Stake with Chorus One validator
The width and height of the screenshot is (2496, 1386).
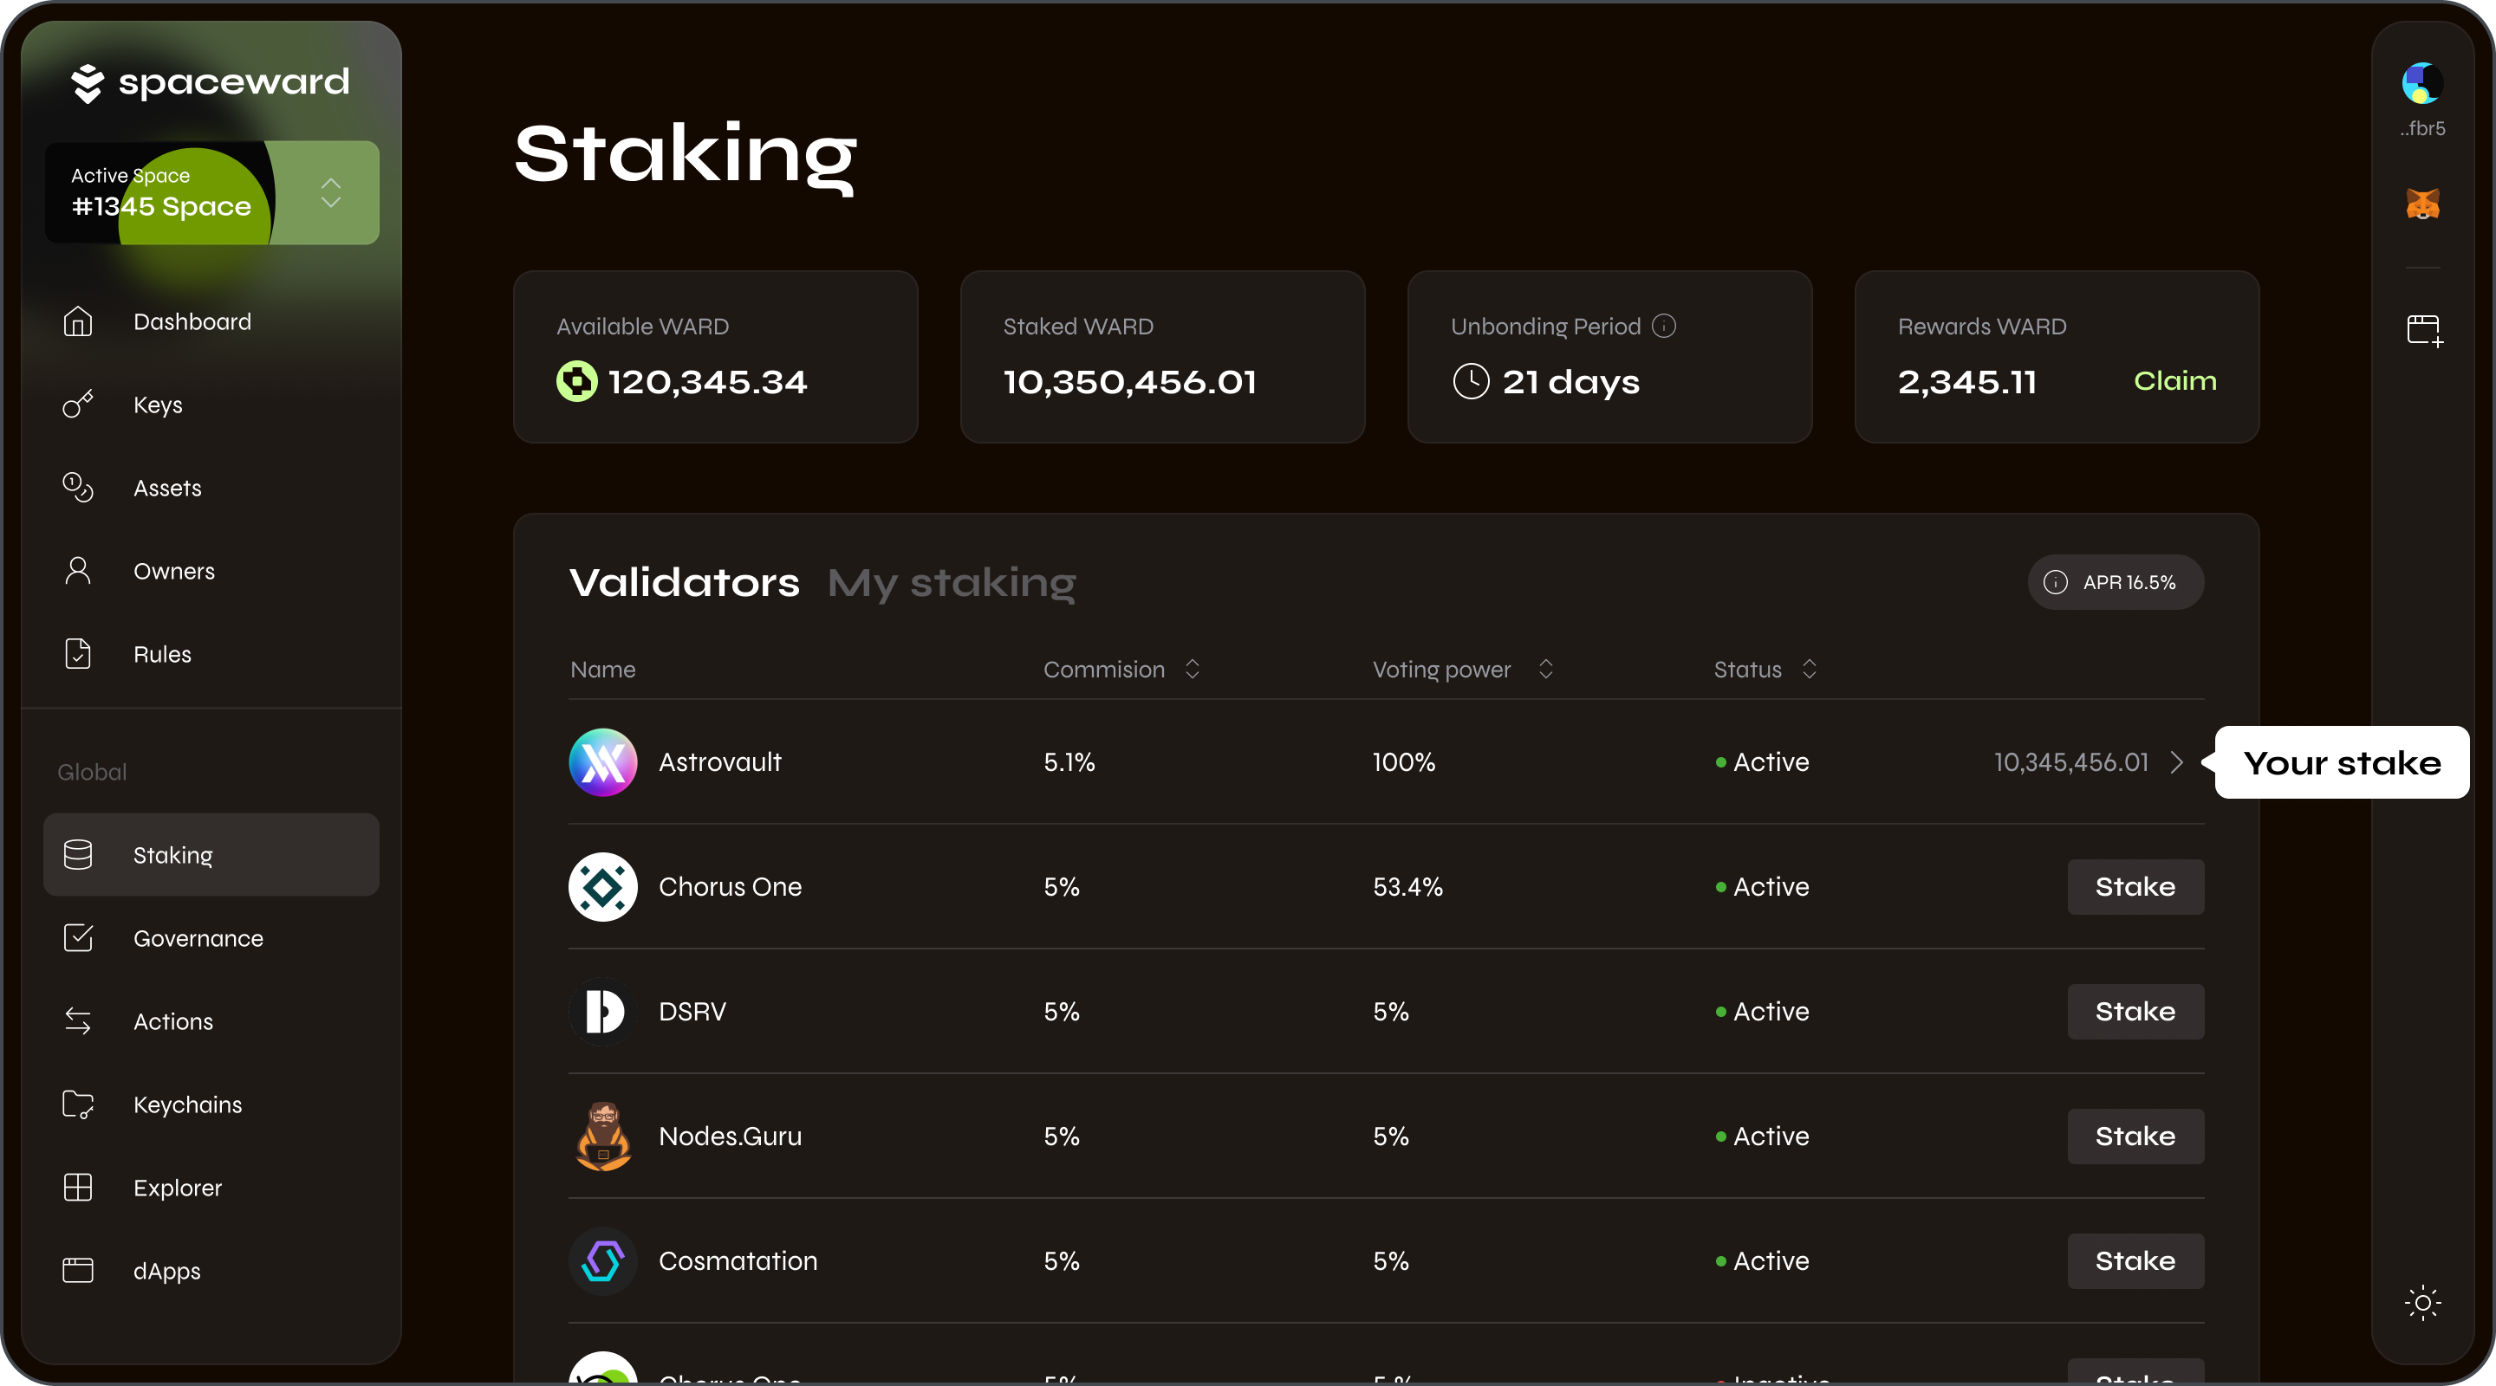click(2135, 886)
